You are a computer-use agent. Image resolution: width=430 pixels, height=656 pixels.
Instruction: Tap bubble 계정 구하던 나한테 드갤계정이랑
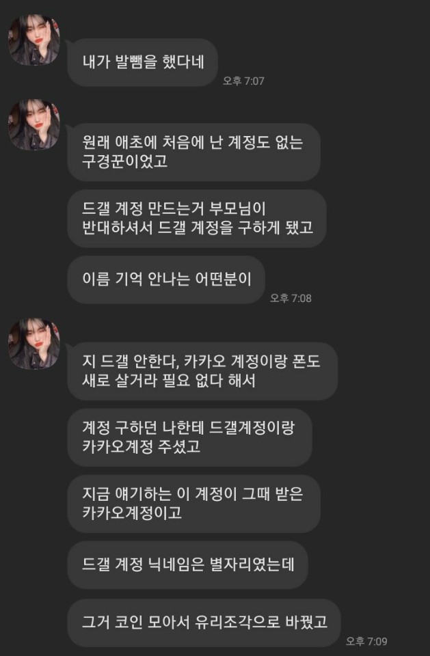click(189, 437)
